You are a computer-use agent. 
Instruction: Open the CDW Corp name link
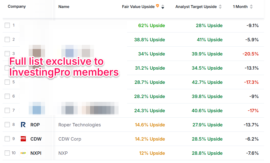click(x=70, y=139)
